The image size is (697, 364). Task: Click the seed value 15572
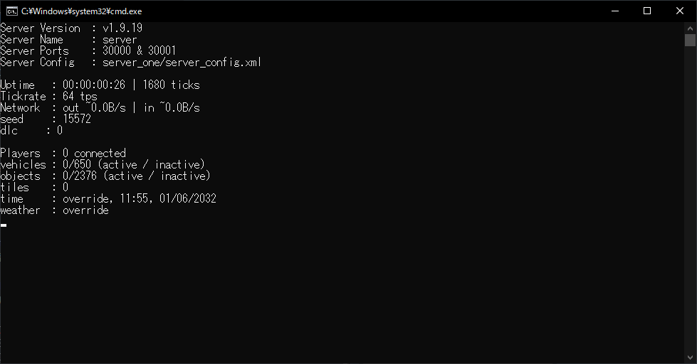pos(77,119)
